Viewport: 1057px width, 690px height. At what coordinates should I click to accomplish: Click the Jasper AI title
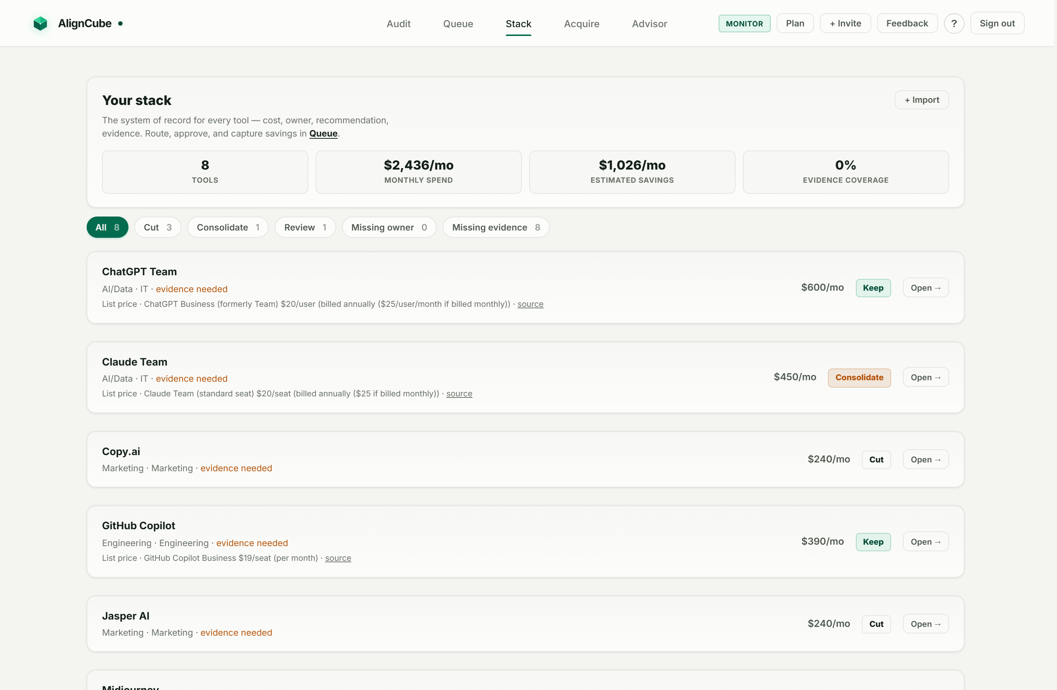126,616
